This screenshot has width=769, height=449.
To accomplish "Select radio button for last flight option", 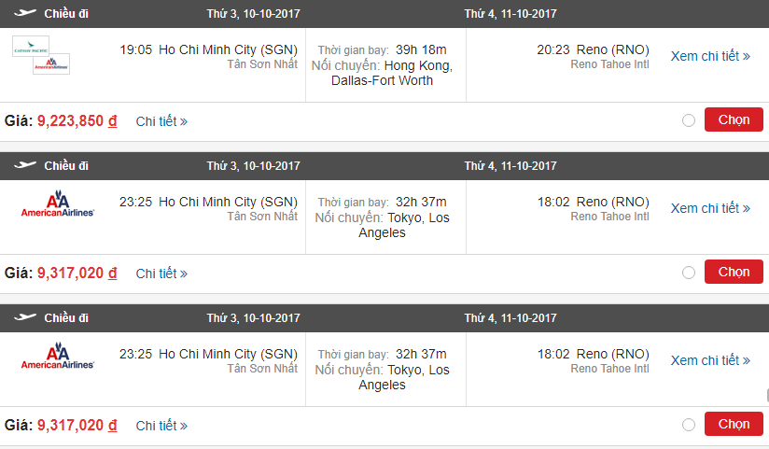I will click(x=689, y=425).
